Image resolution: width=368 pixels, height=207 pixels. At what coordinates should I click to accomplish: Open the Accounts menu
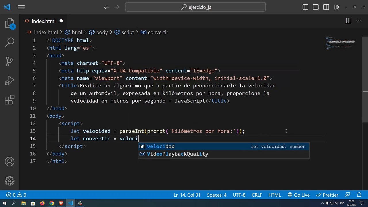click(9, 162)
